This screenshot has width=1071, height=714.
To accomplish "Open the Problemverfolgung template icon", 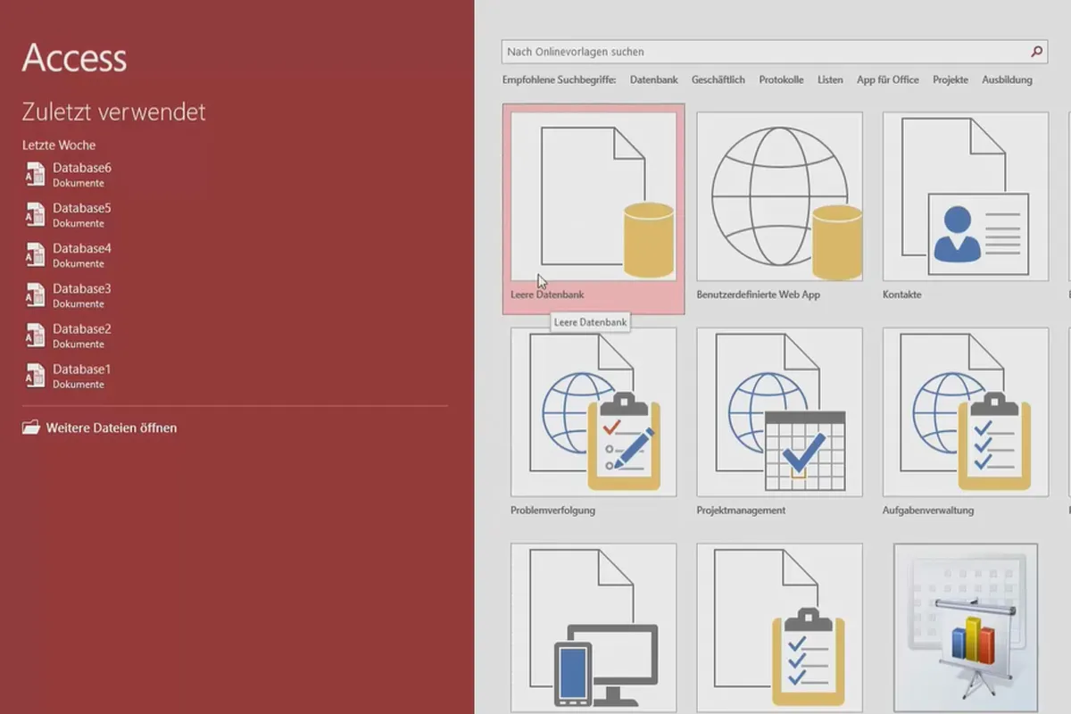I will pos(594,411).
